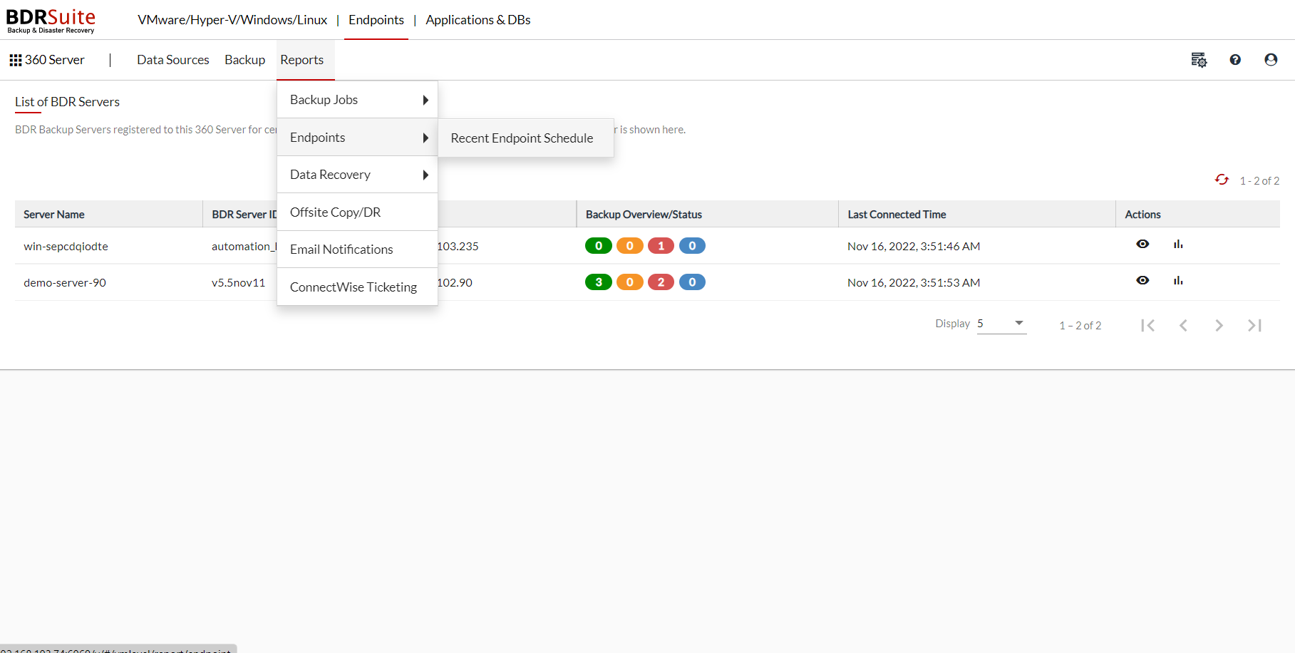This screenshot has height=653, width=1295.
Task: Click orange badge 0 for win-sepcdqiodte
Action: [x=630, y=246]
